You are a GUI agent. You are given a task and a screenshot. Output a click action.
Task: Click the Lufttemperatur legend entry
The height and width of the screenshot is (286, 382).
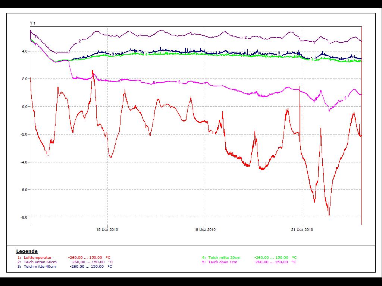pos(38,257)
